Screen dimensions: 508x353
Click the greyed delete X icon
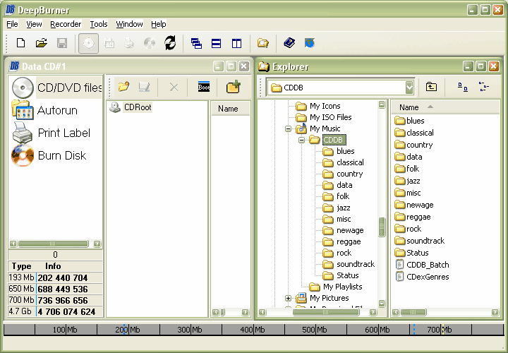point(174,88)
